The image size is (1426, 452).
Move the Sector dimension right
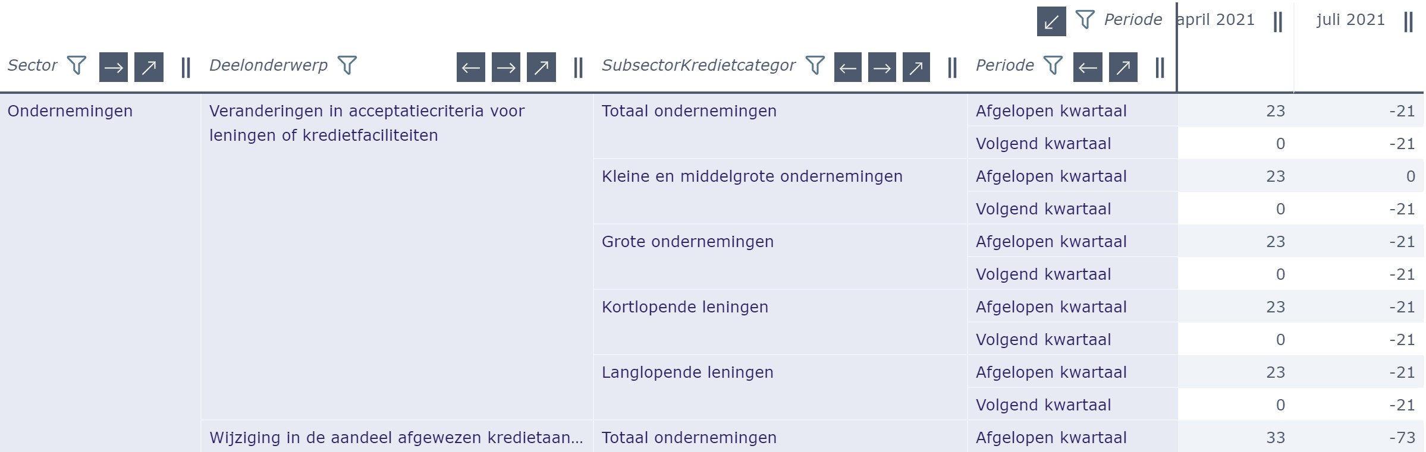point(114,67)
